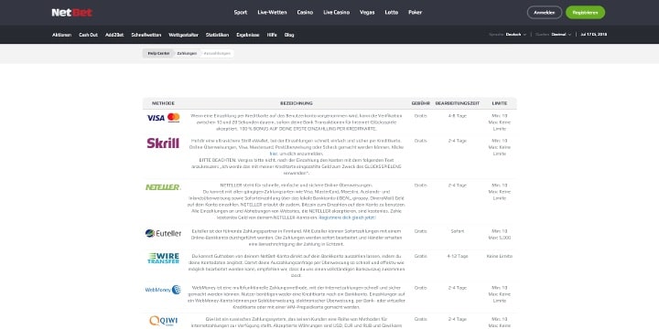
Task: Open the Sport section
Action: click(x=241, y=13)
